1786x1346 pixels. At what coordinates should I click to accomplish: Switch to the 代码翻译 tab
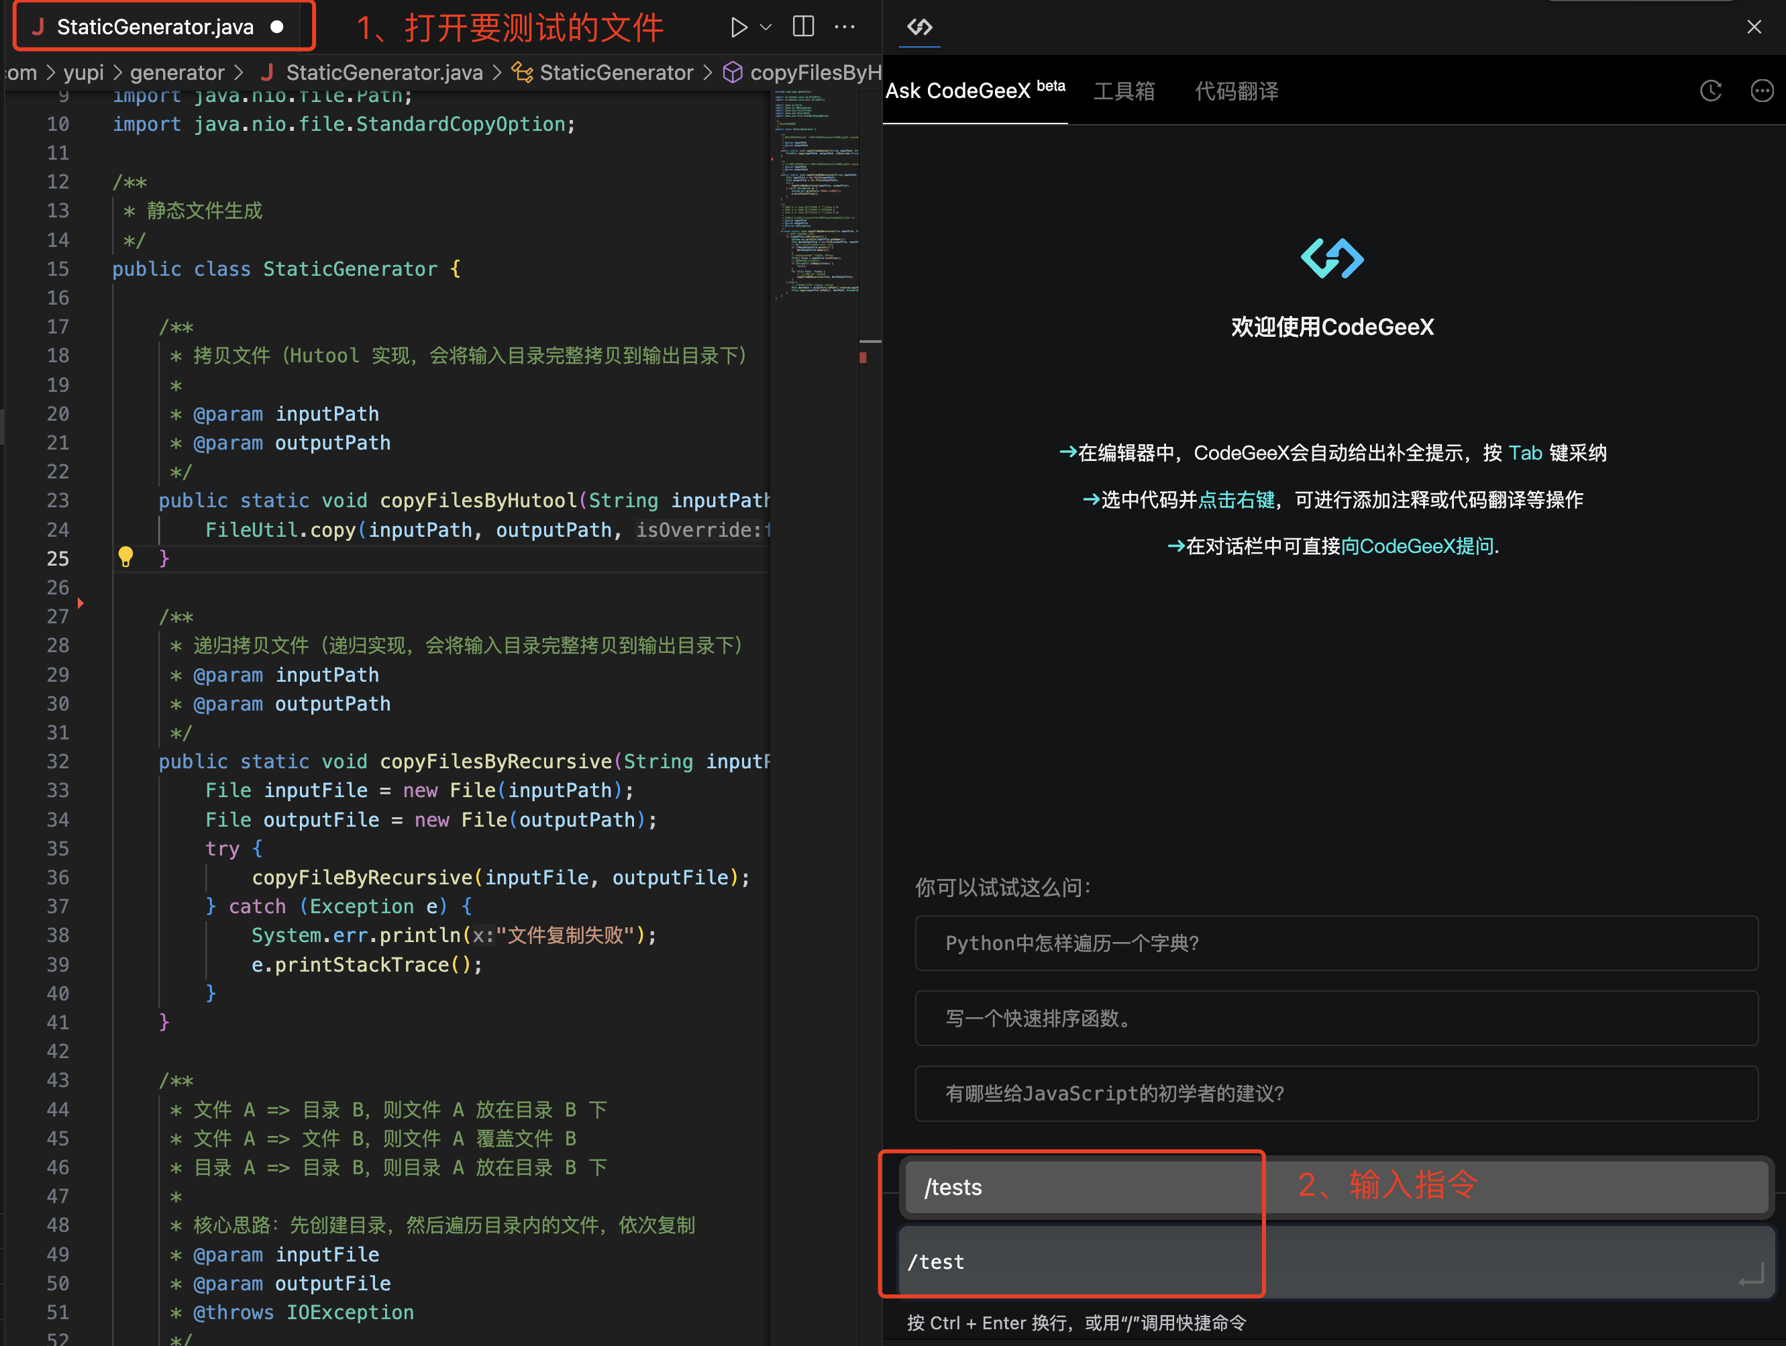[x=1236, y=91]
